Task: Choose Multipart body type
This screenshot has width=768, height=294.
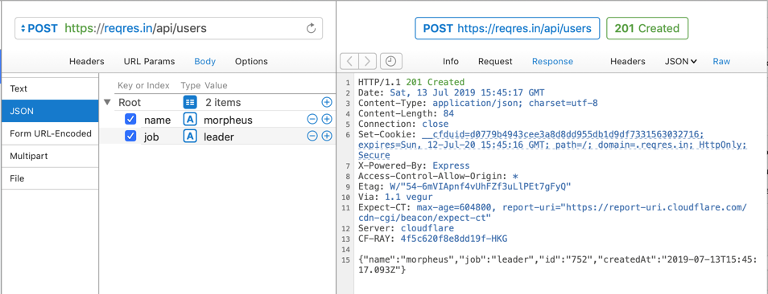Action: (50, 157)
